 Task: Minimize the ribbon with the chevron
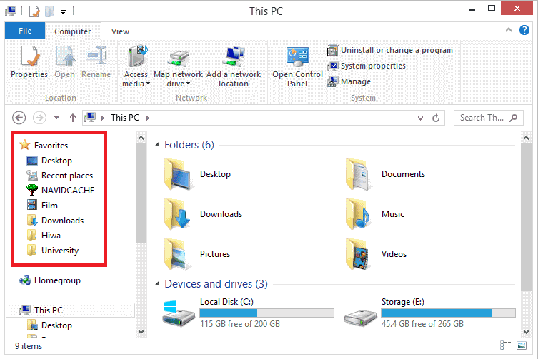coord(509,31)
